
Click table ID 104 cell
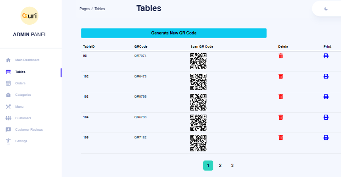86,117
